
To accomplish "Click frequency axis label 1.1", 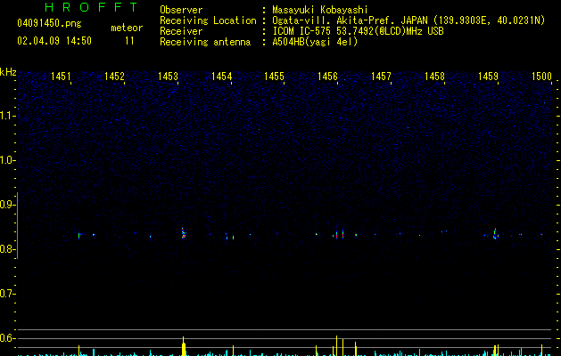I will [8, 116].
